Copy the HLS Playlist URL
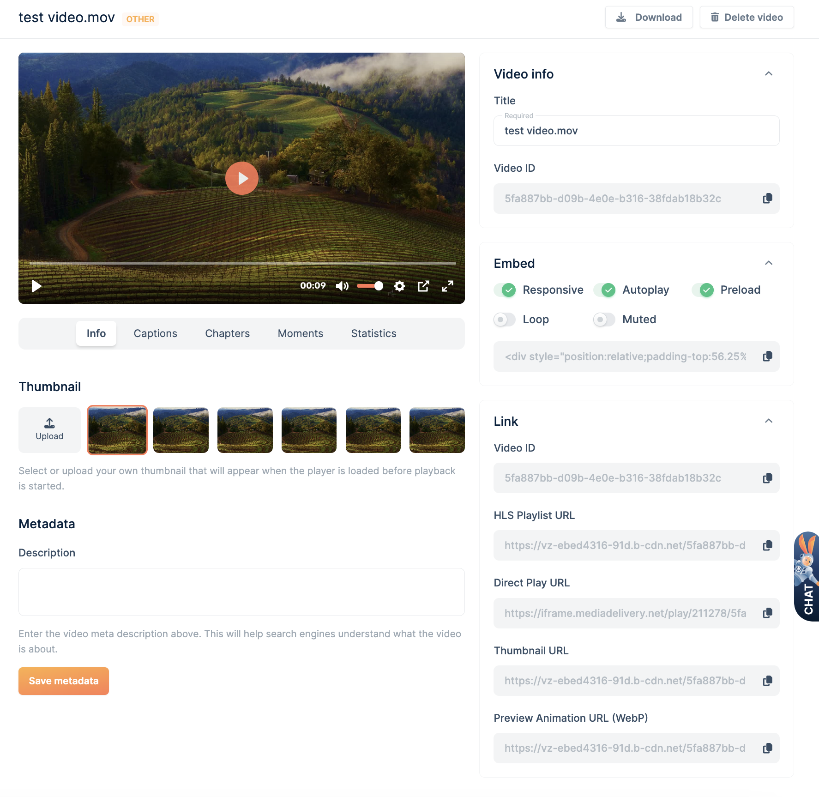 [767, 545]
